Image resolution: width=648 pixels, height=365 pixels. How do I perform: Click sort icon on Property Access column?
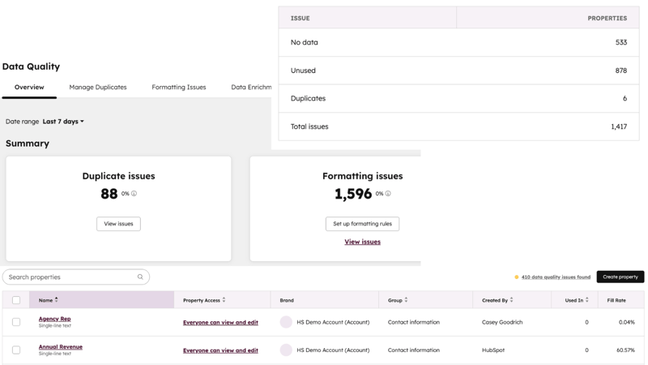click(x=224, y=300)
